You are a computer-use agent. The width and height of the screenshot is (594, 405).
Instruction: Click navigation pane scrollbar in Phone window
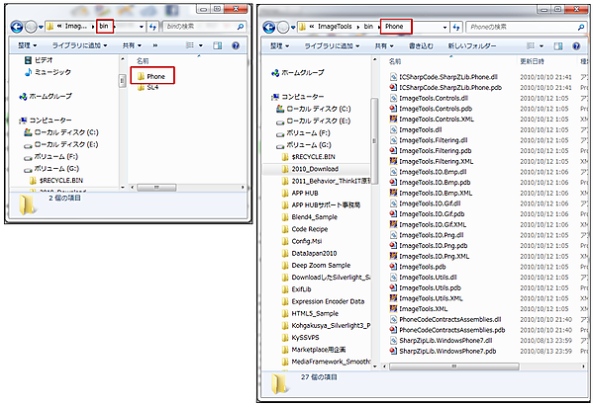(374, 141)
